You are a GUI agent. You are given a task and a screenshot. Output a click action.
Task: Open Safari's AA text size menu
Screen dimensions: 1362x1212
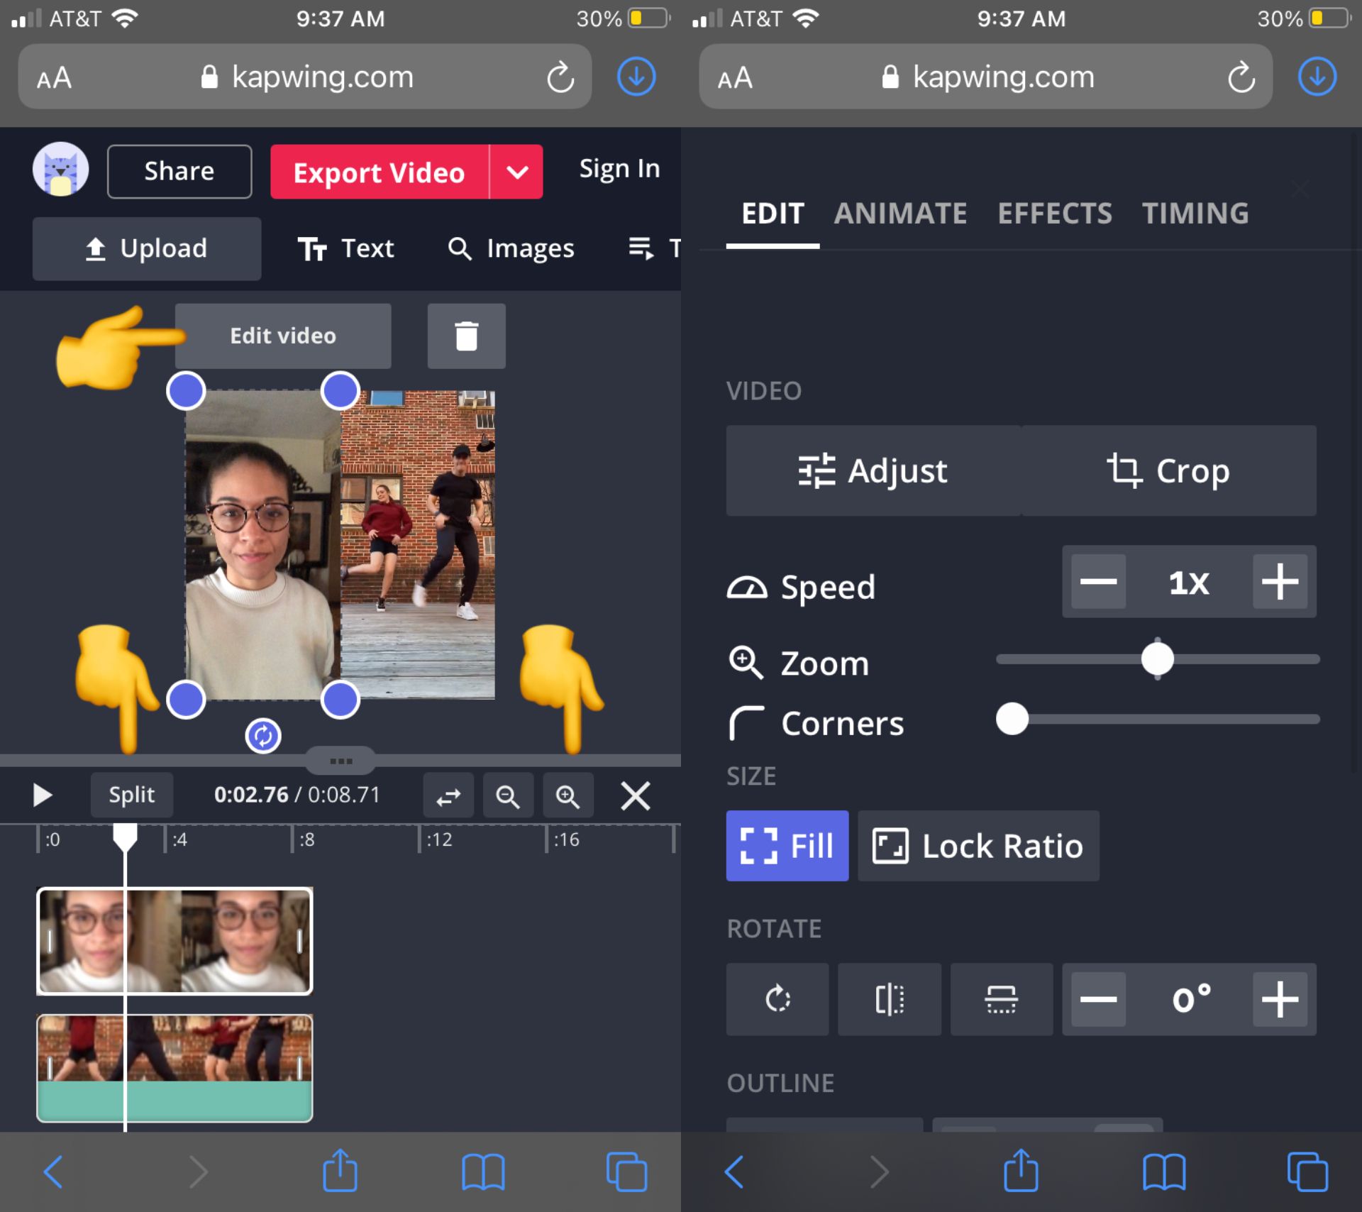(x=55, y=77)
